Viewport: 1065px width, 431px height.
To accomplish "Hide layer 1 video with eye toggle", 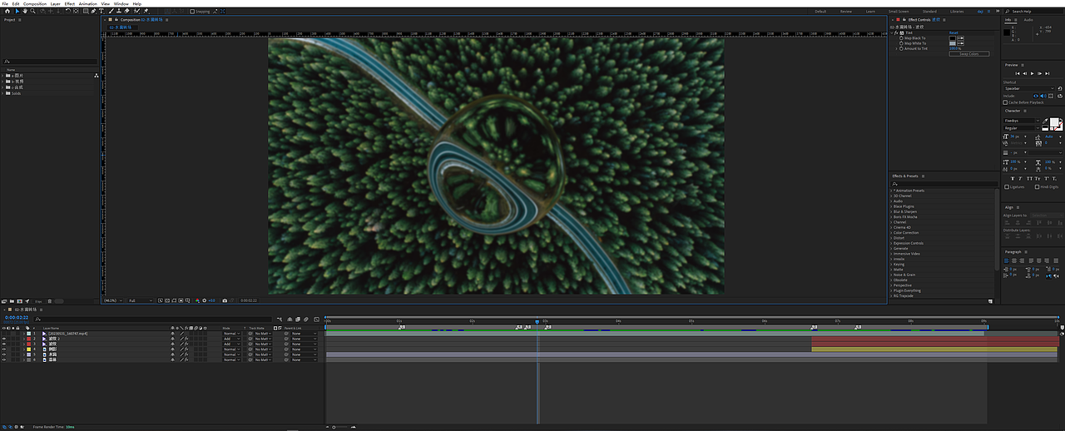I will coord(4,334).
